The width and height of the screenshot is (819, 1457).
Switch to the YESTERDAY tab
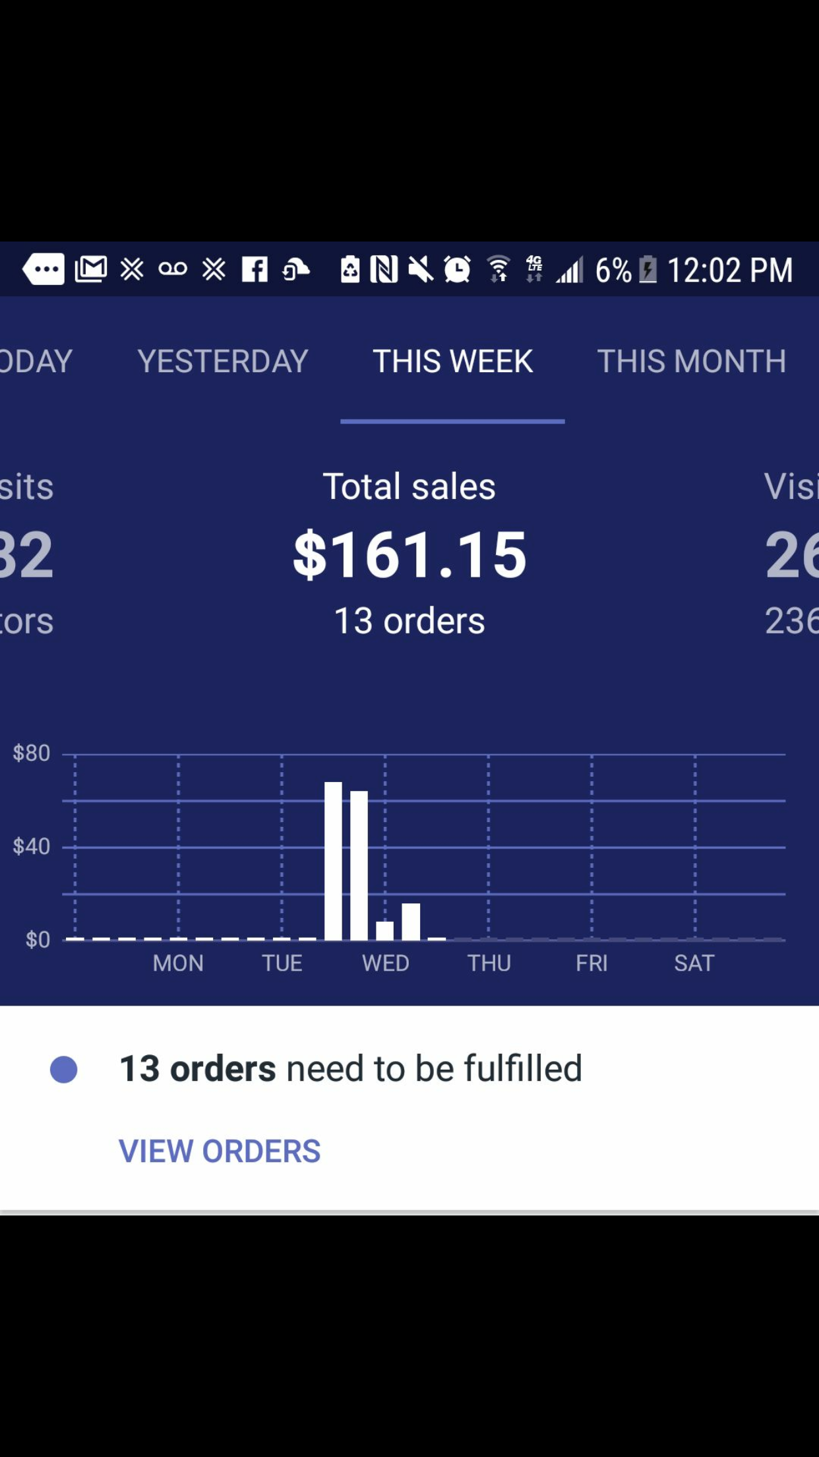pyautogui.click(x=223, y=361)
